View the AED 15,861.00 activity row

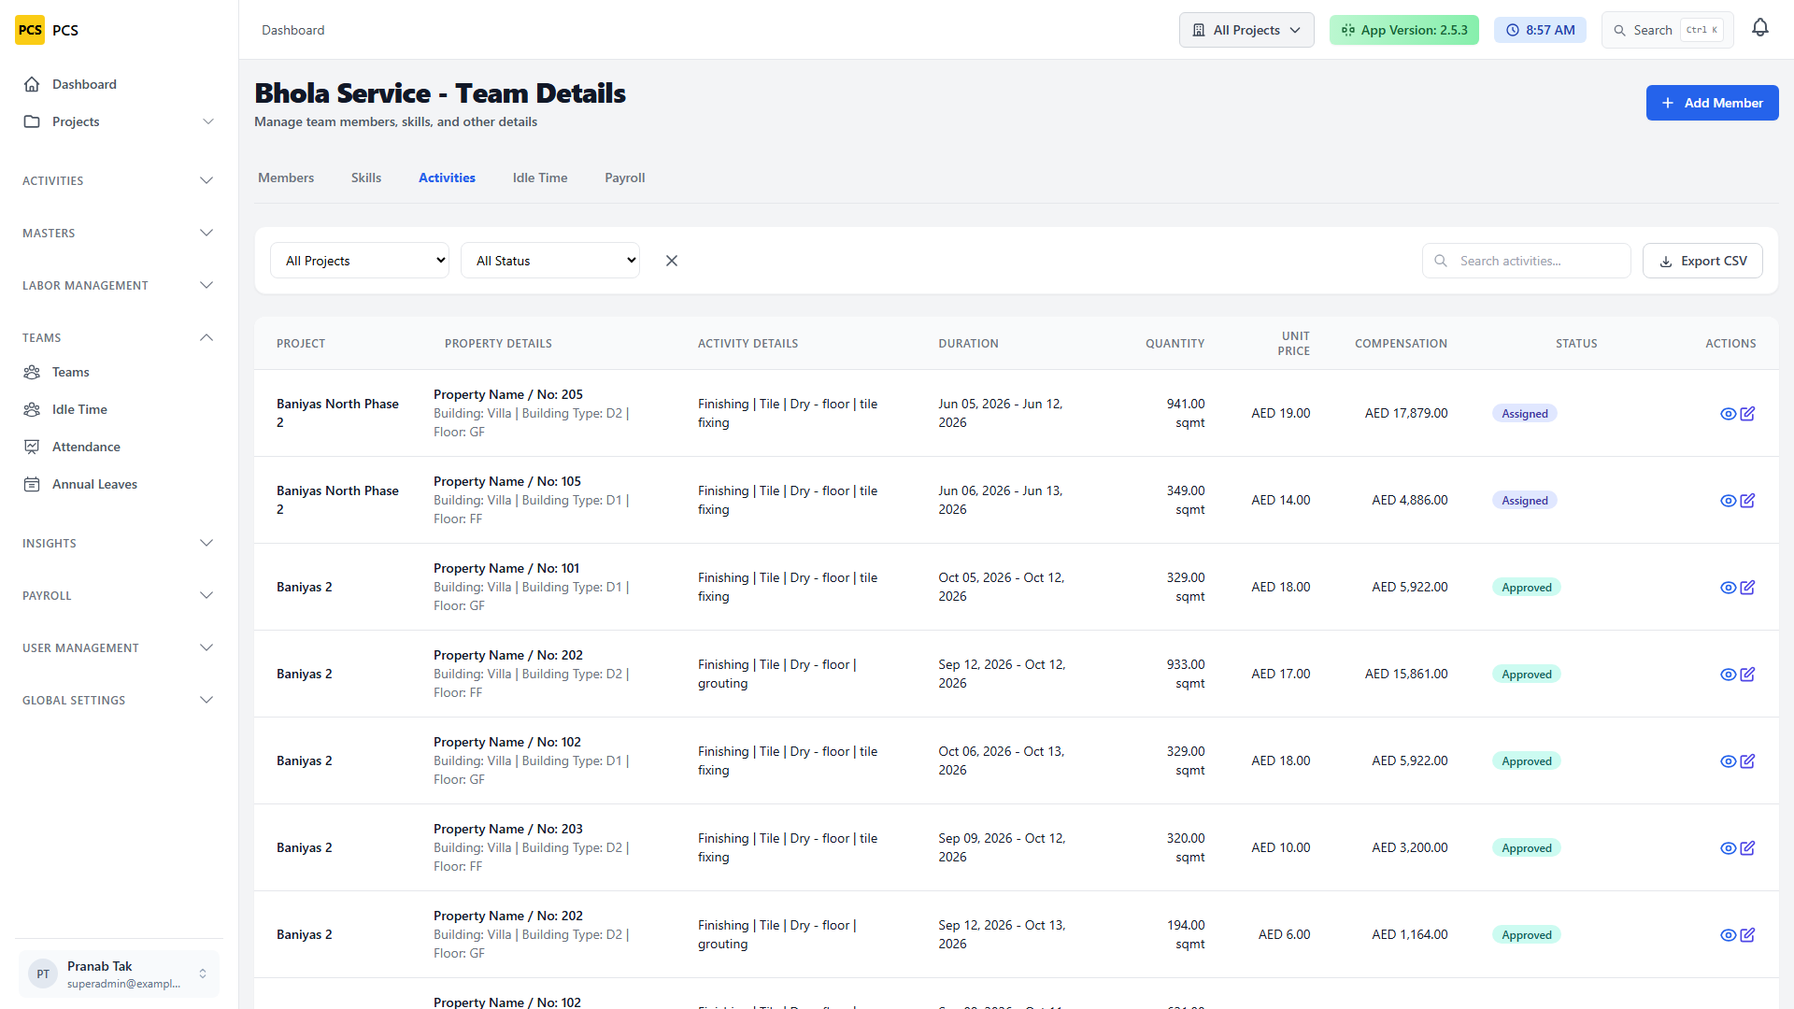1728,675
